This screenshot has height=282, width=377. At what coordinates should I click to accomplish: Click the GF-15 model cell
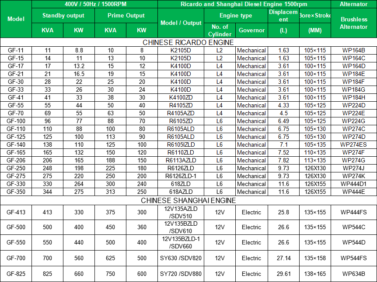[x=16, y=58]
